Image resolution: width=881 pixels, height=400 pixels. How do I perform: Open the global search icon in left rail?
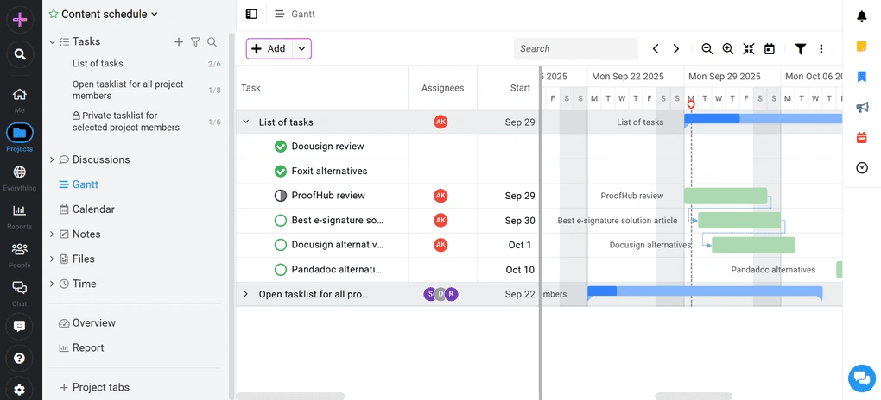(20, 54)
